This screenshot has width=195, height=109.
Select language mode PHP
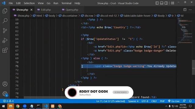coord(162,101)
